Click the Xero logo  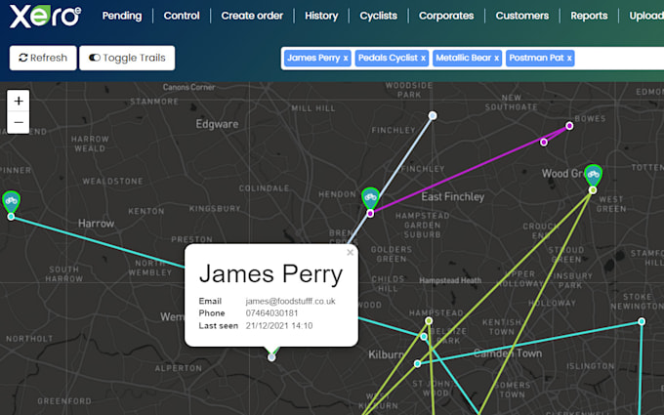pyautogui.click(x=45, y=17)
